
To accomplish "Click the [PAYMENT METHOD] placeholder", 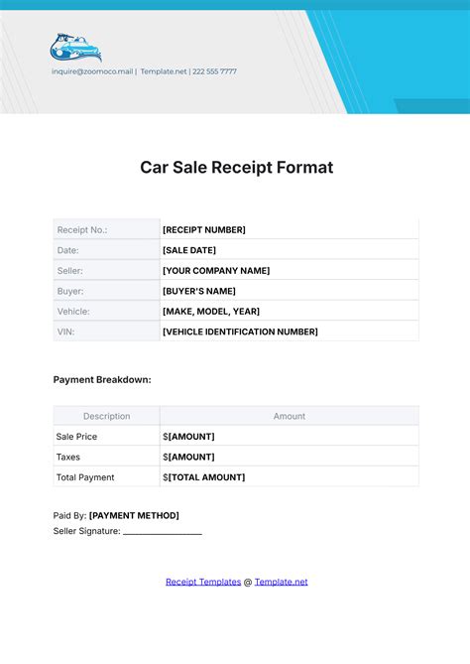I will tap(134, 515).
